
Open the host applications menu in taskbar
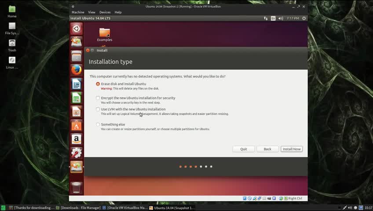coord(3,208)
